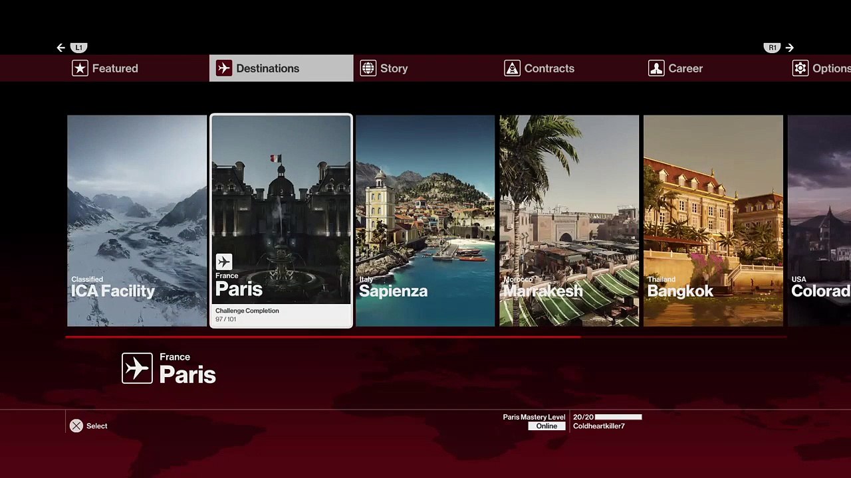Click the Online status badge

click(547, 426)
